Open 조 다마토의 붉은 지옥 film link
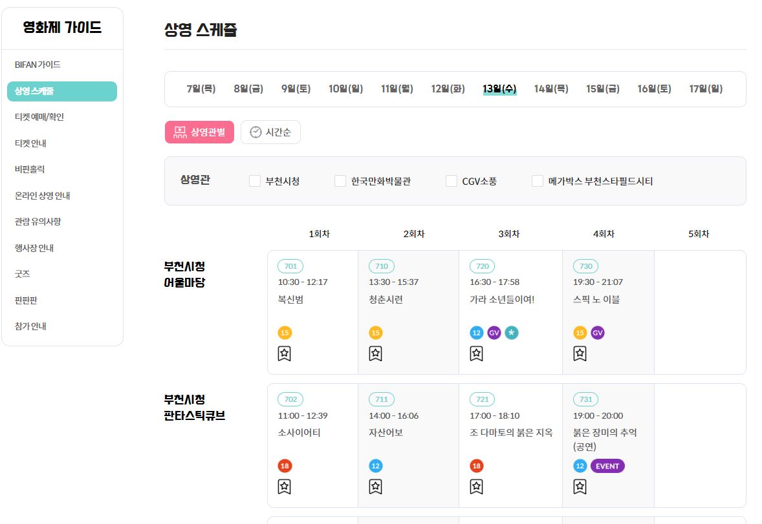 (511, 433)
